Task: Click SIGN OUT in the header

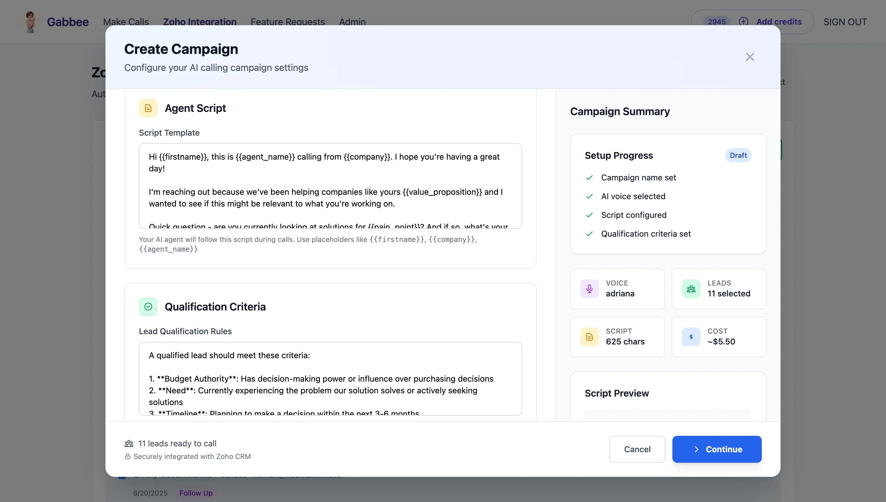Action: [x=845, y=22]
